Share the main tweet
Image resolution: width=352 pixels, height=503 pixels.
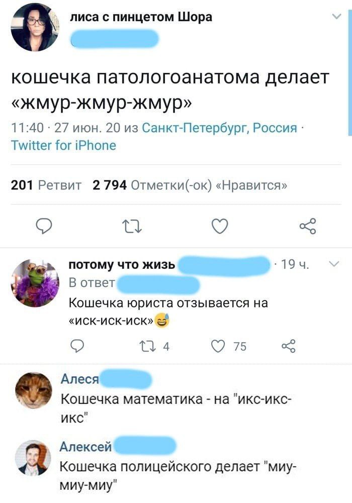click(308, 227)
